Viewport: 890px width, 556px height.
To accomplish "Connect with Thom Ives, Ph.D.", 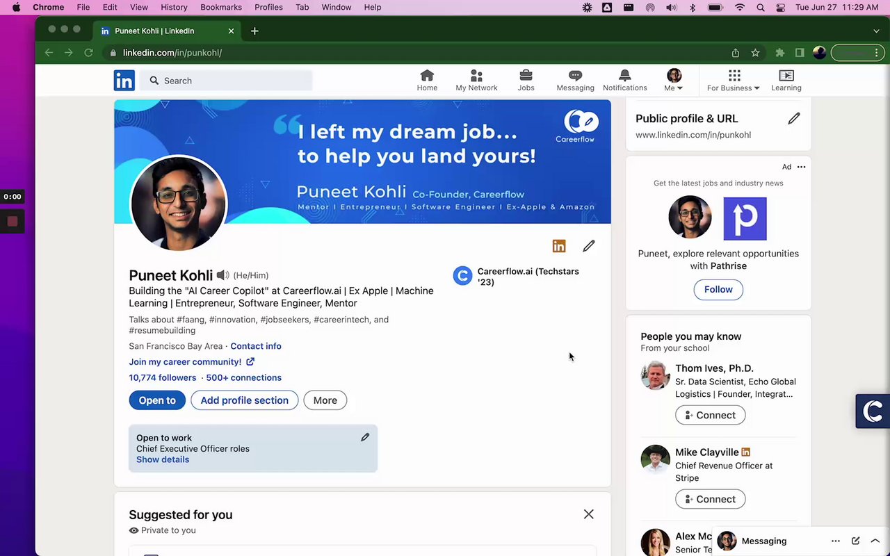I will pos(710,415).
